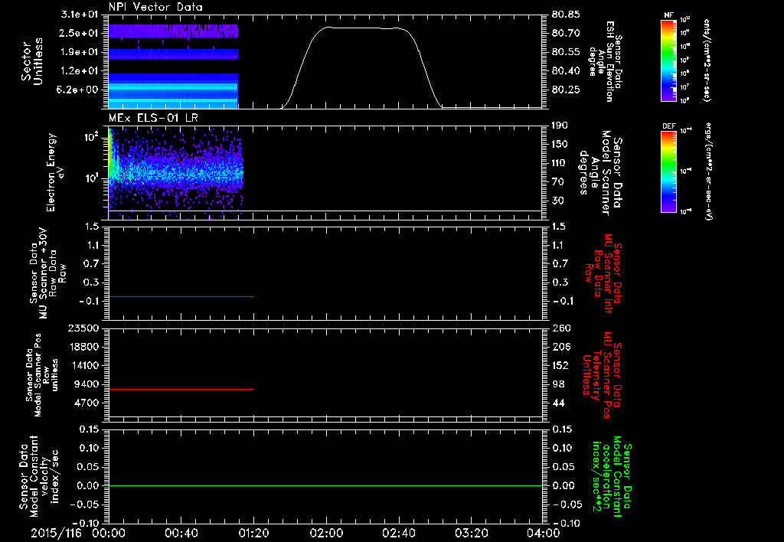Click the 02:40 time axis label
This screenshot has width=784, height=542.
398,533
